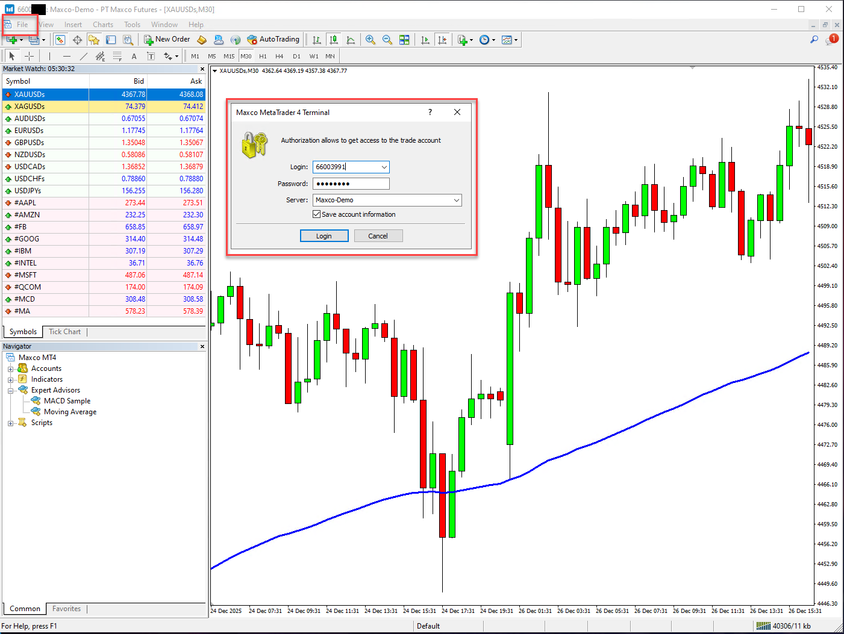
Task: Select the draw trendline tool
Action: pyautogui.click(x=84, y=56)
